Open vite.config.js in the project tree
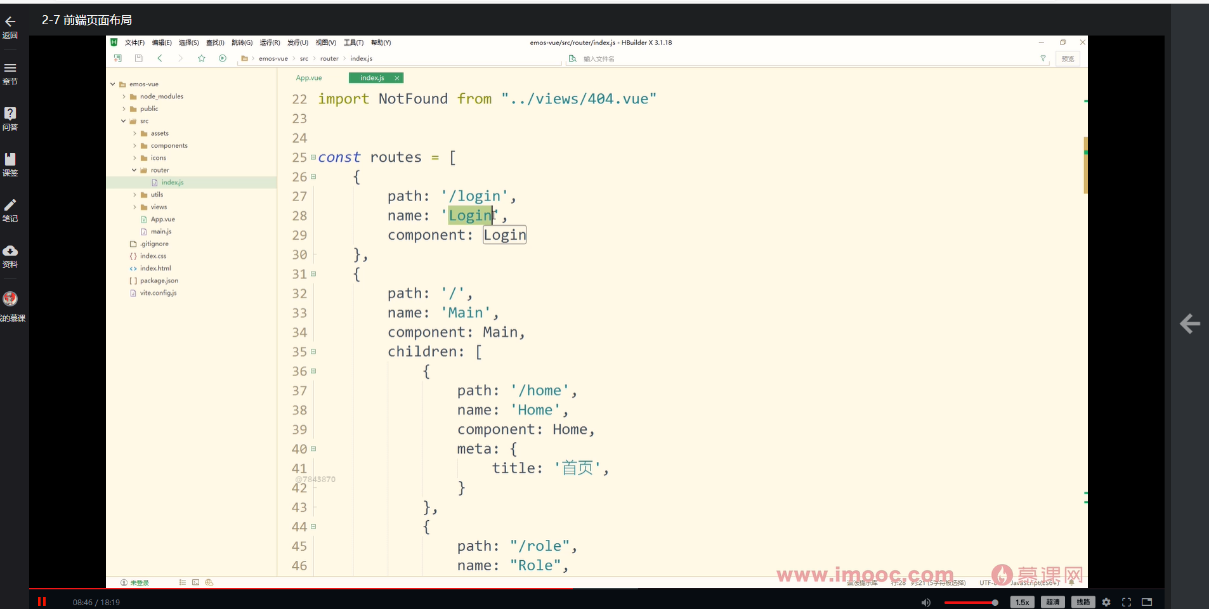The width and height of the screenshot is (1209, 609). pos(159,293)
